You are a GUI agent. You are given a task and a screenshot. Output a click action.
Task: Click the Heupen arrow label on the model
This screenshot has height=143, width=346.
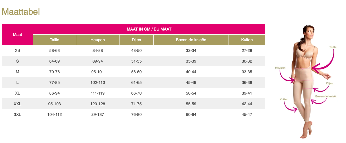click(280, 68)
